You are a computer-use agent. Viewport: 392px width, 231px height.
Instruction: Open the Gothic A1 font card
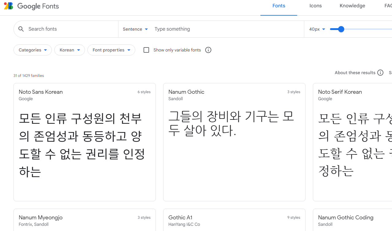(234, 220)
